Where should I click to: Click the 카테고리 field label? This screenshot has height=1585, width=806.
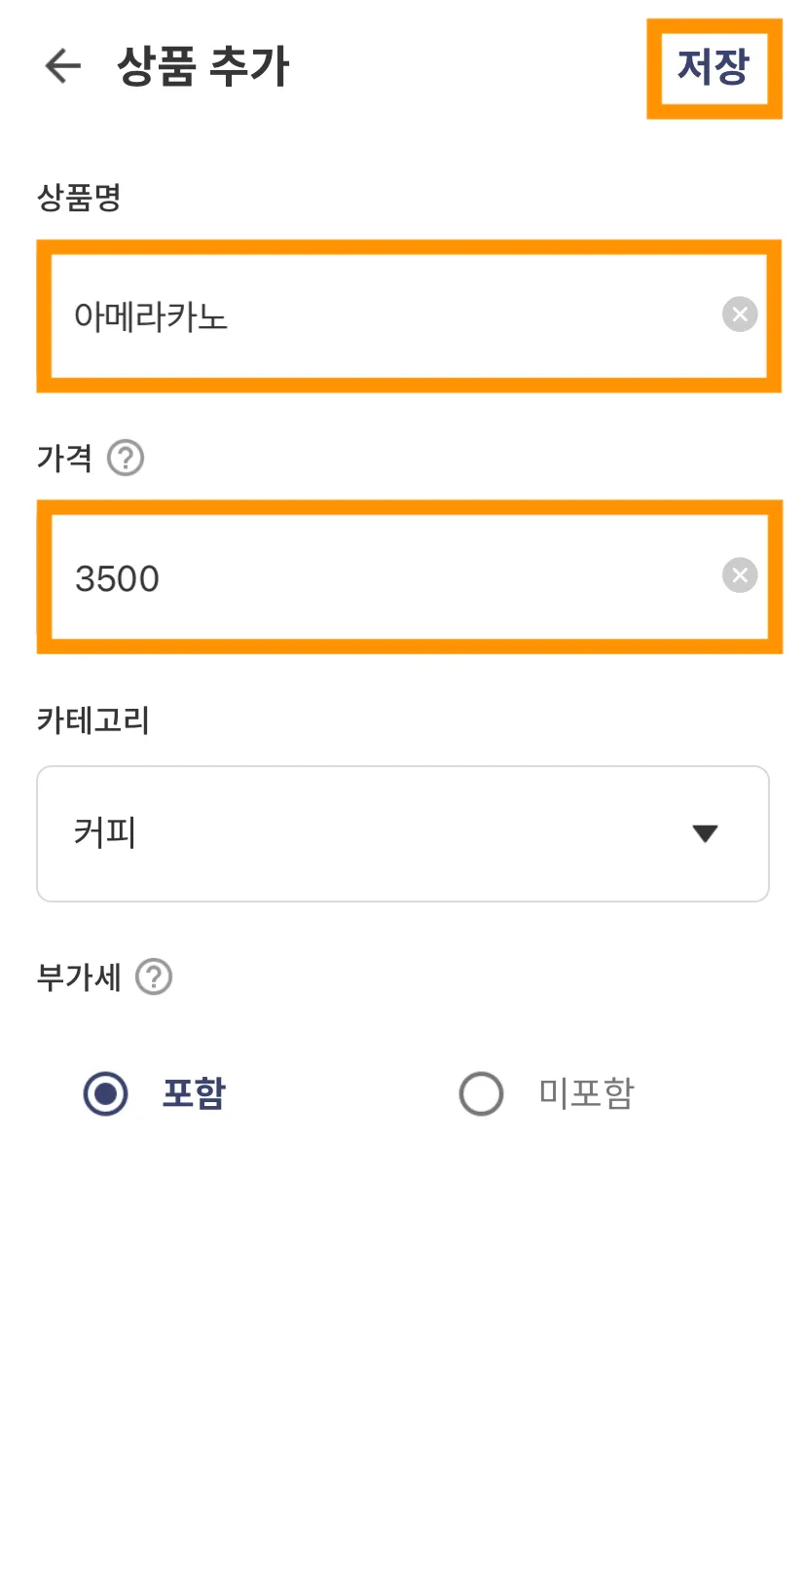point(93,720)
